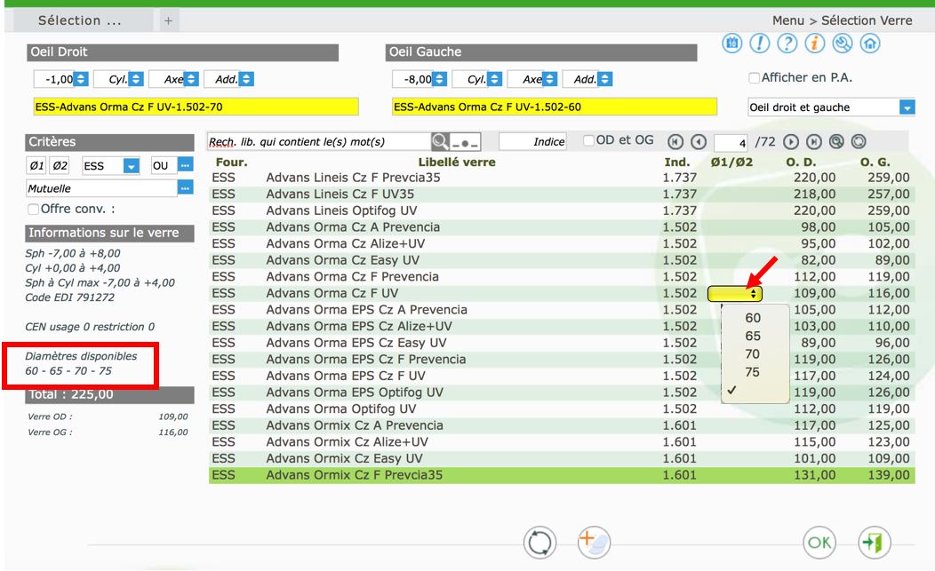Go home using the house icon

pyautogui.click(x=870, y=44)
